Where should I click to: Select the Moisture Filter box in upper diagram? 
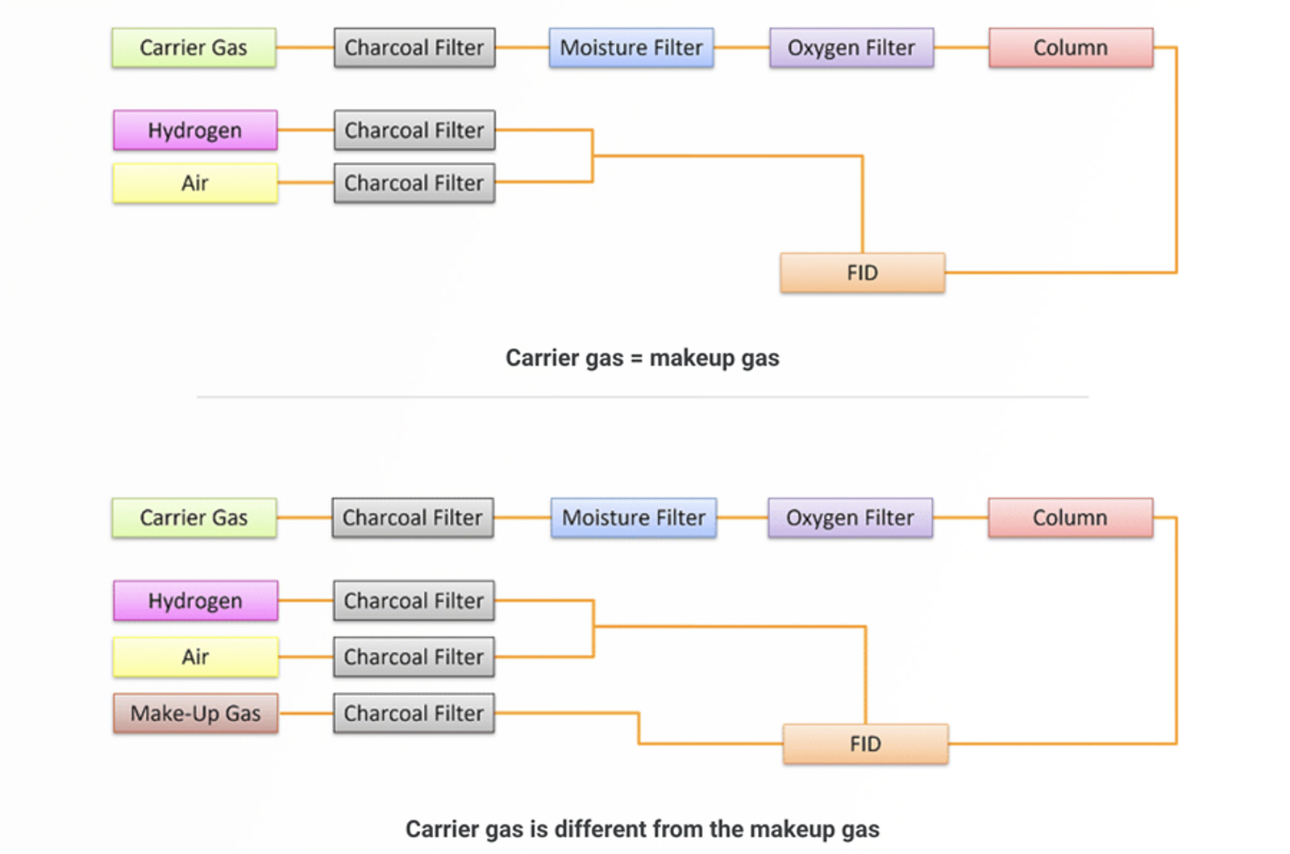point(631,48)
